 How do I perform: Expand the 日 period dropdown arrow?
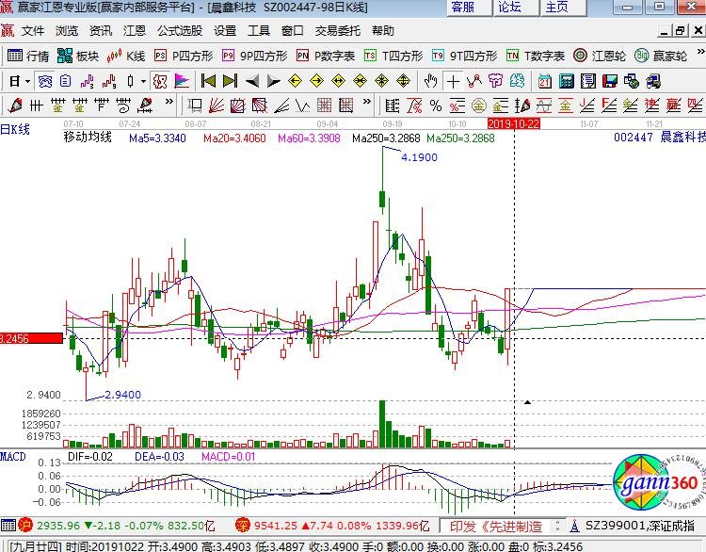[28, 82]
